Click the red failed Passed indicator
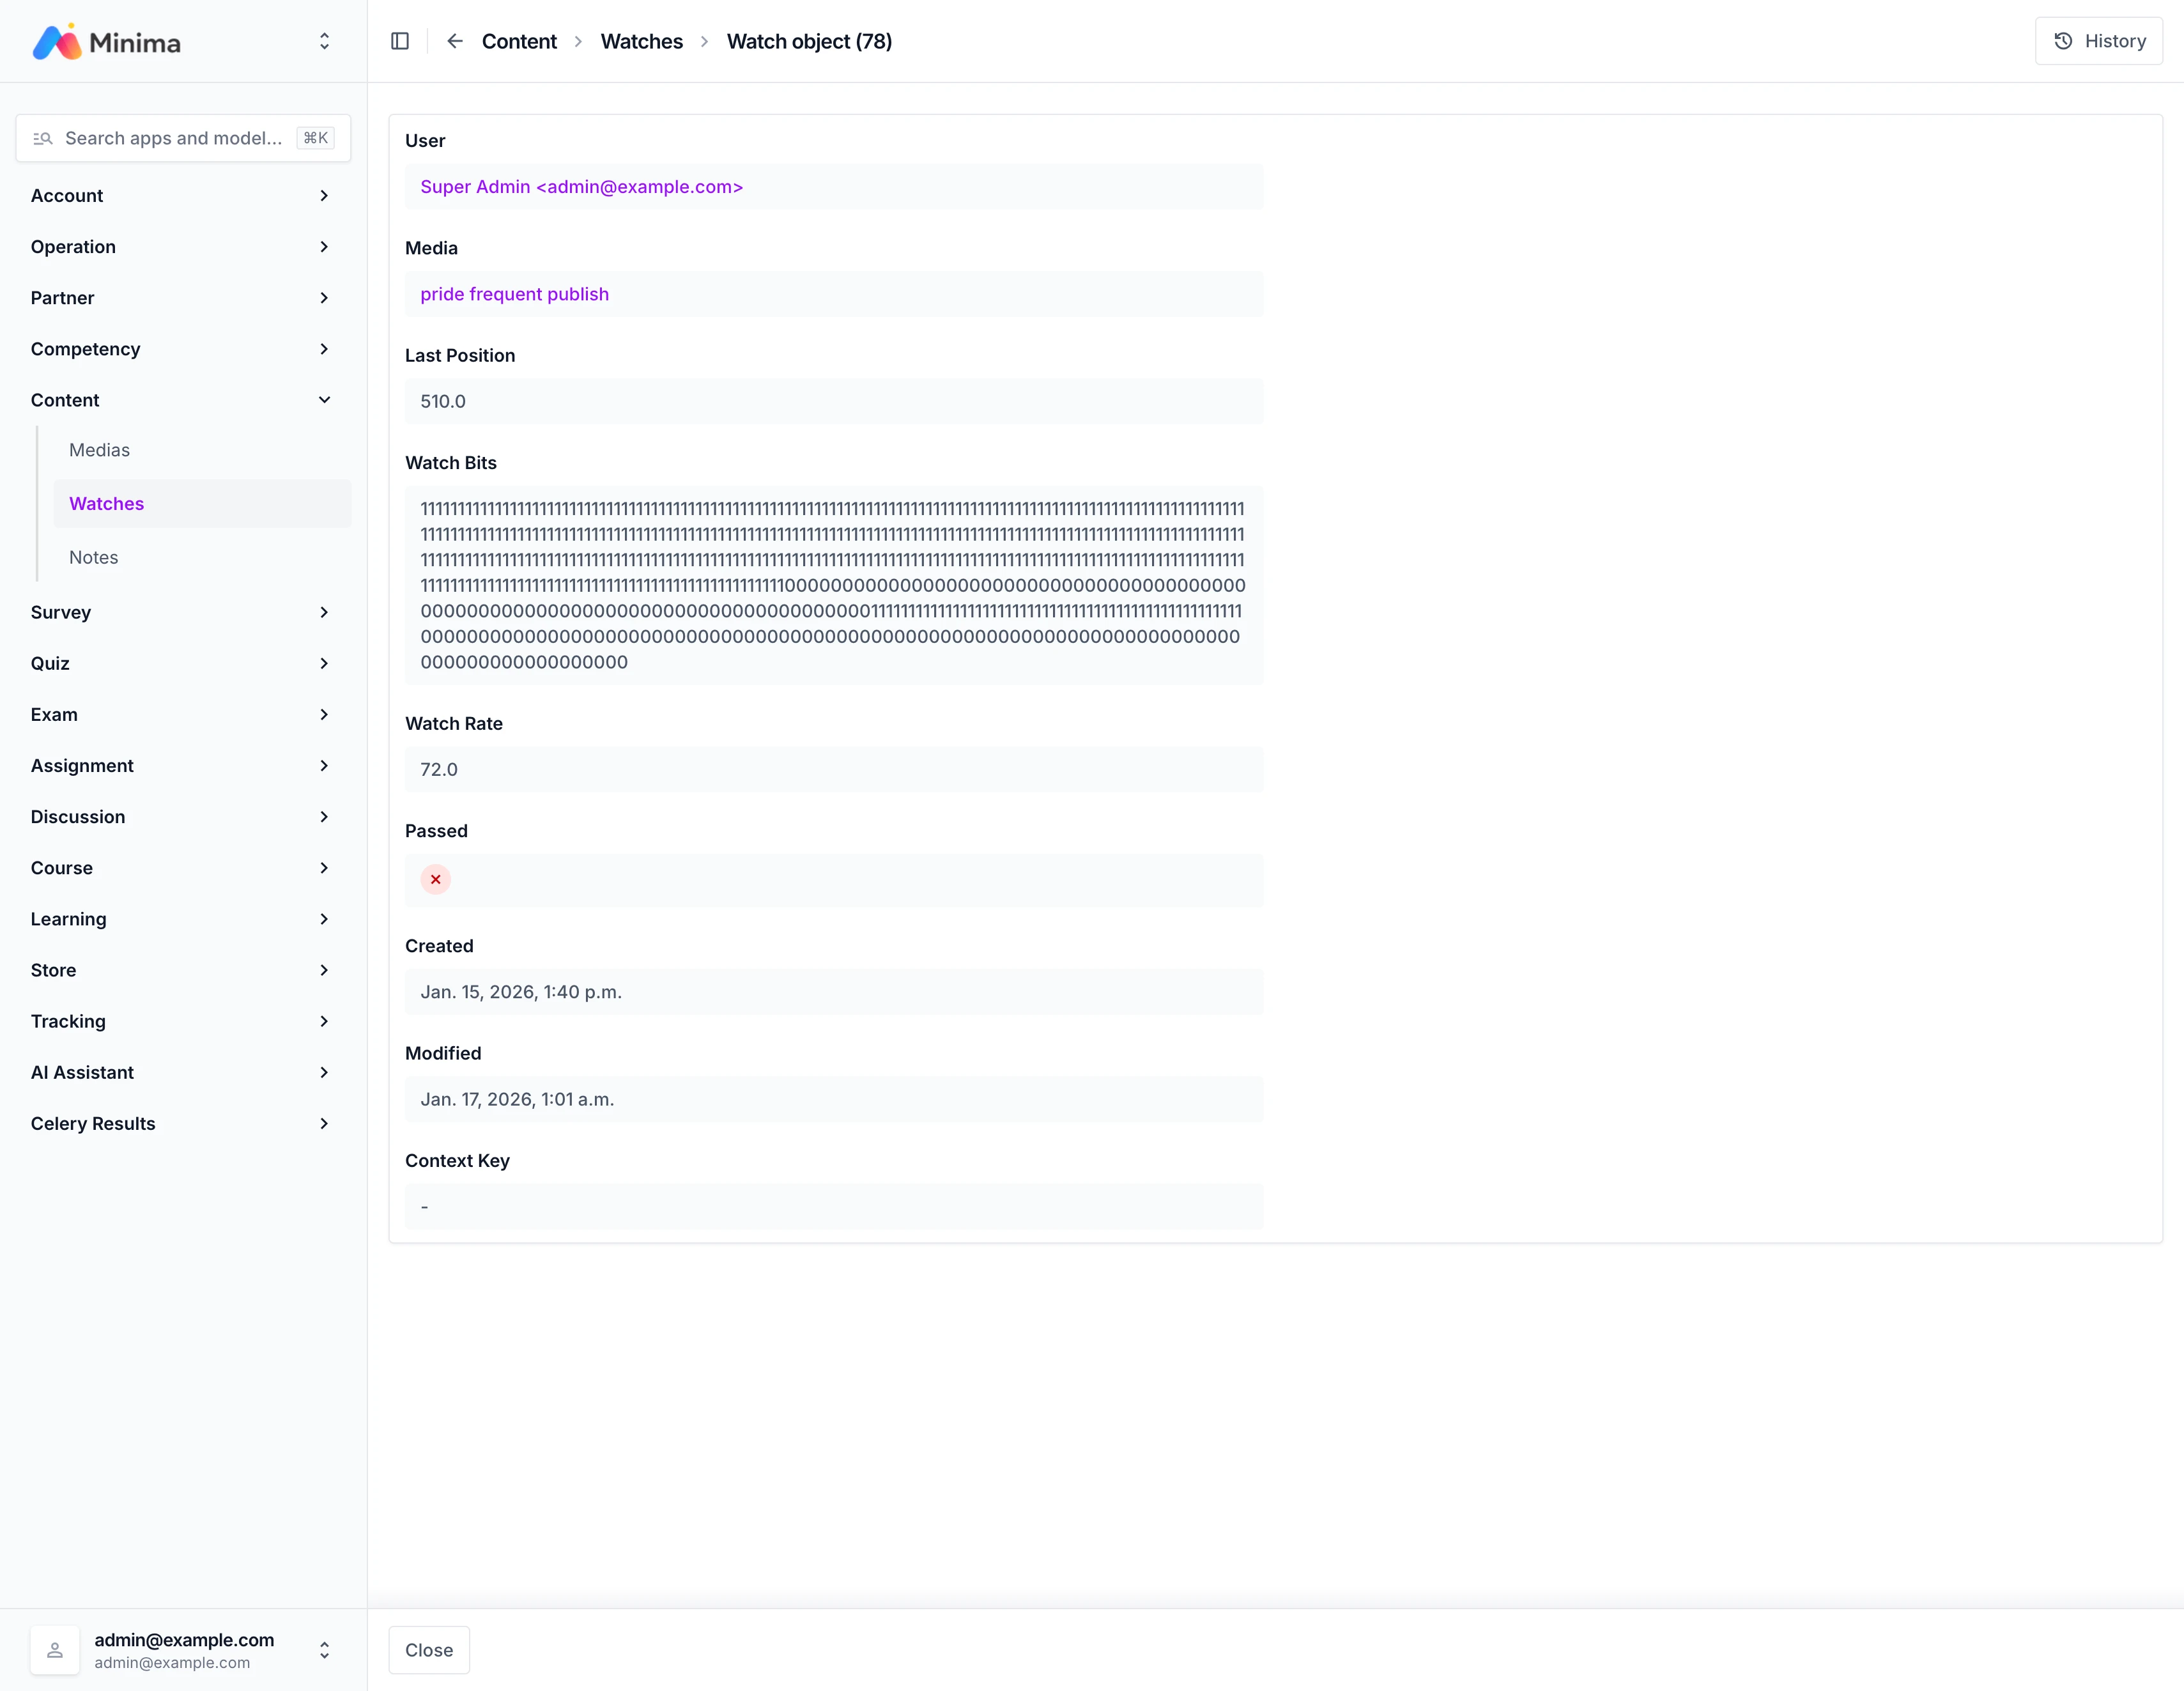This screenshot has width=2184, height=1691. click(435, 879)
